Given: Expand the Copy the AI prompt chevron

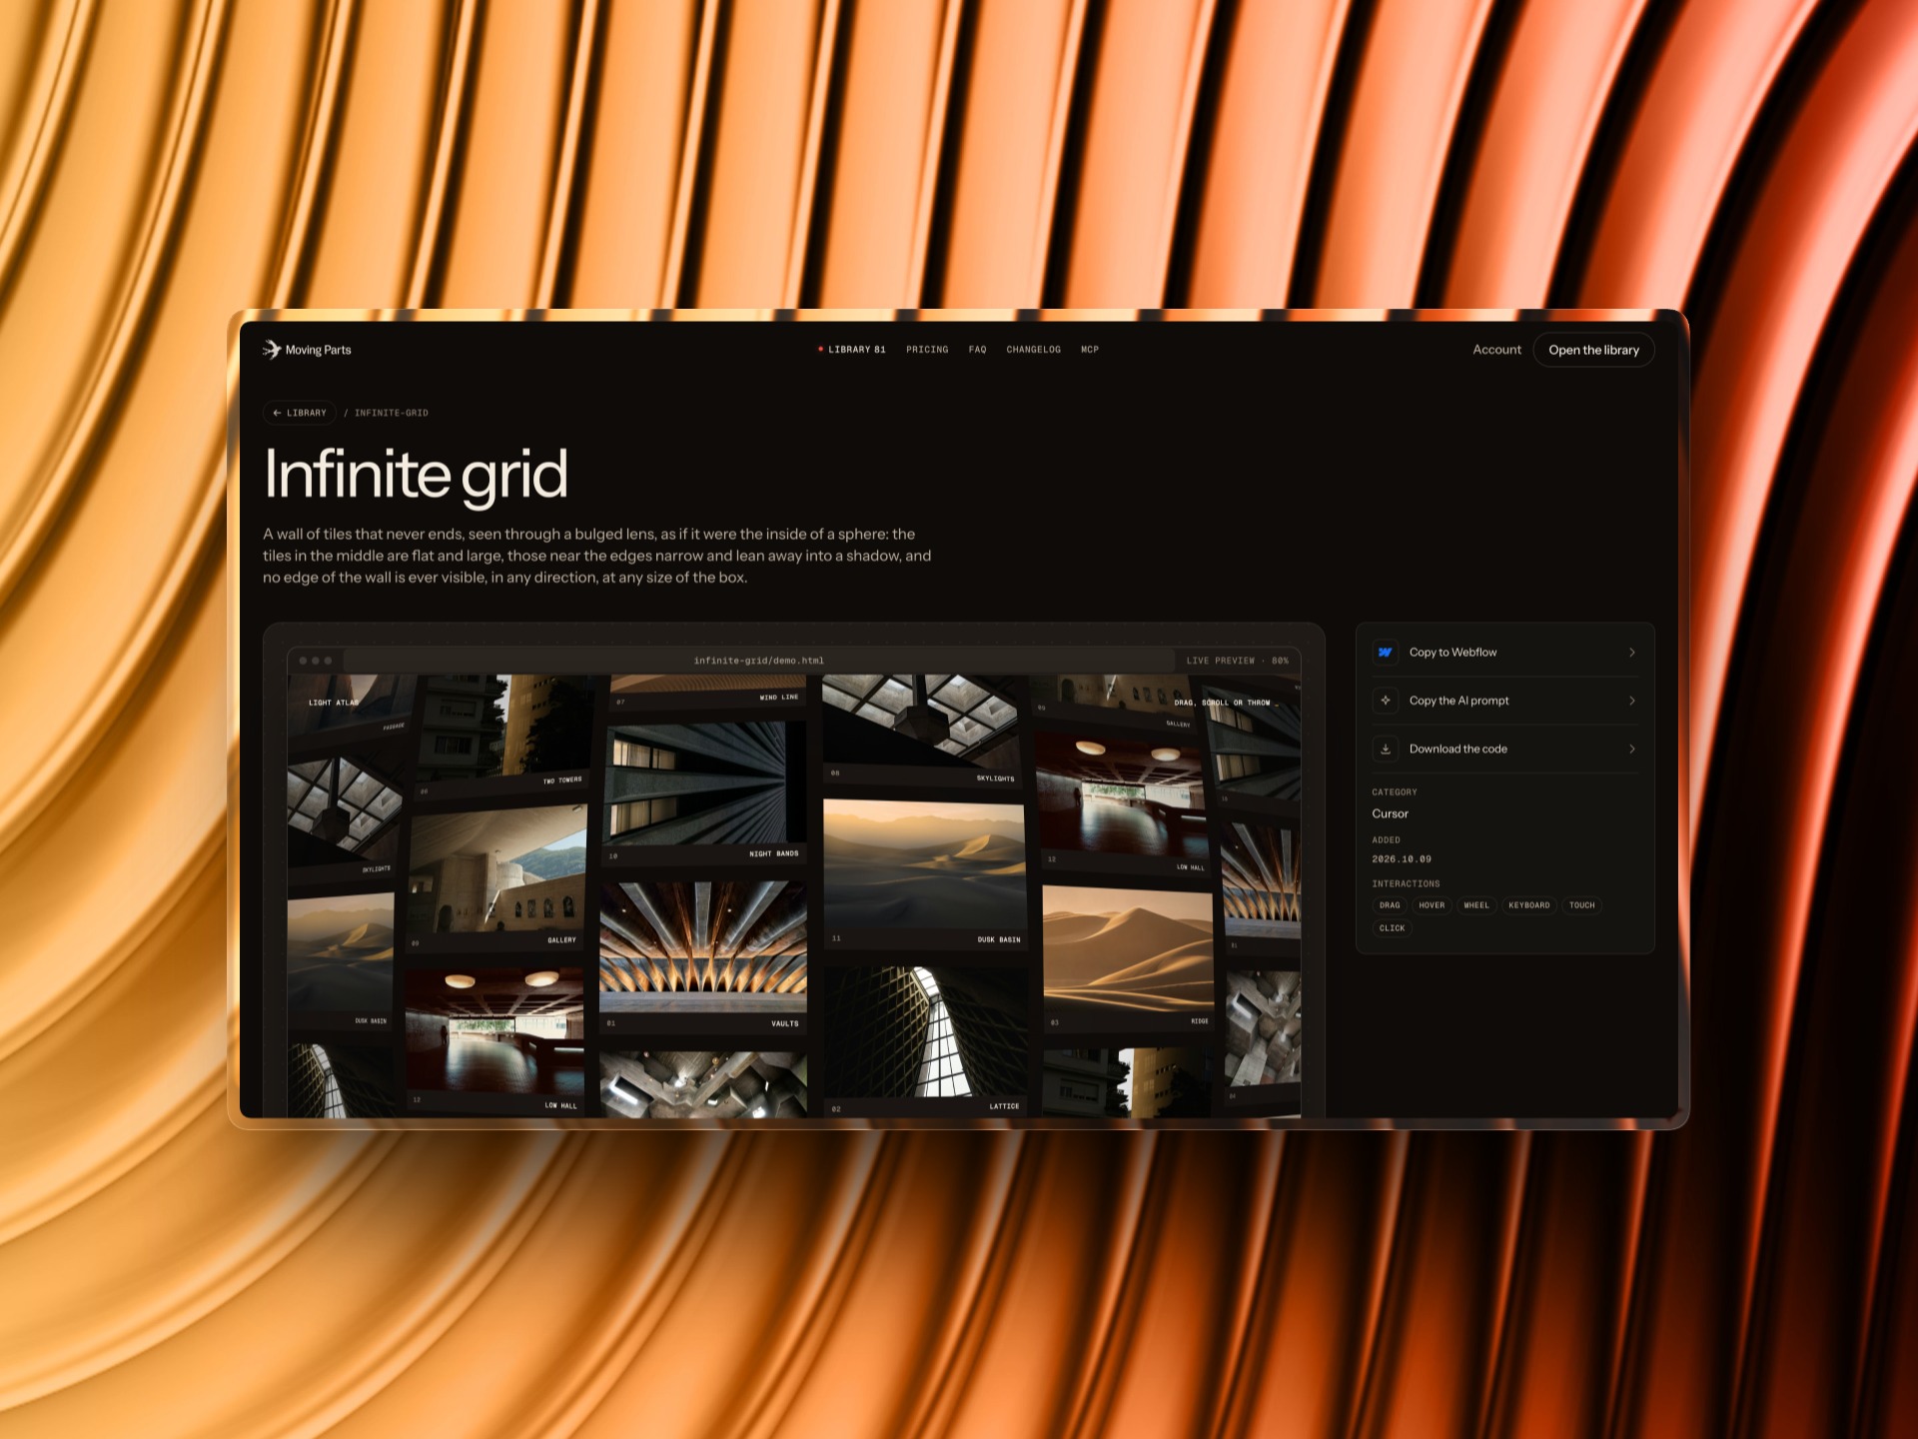Looking at the screenshot, I should [1632, 701].
